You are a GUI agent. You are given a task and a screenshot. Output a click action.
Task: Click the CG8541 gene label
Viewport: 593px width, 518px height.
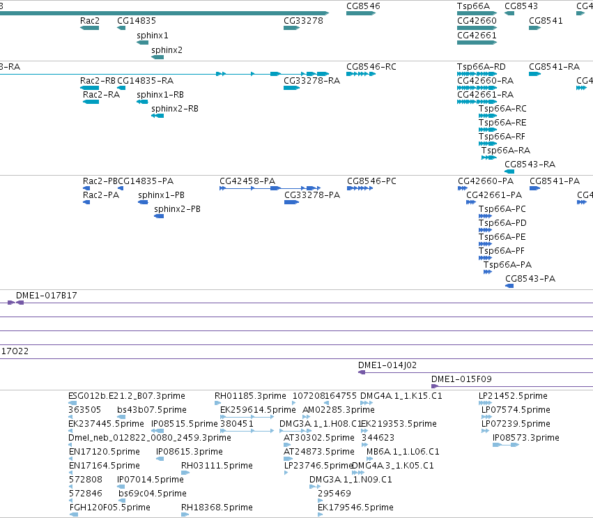(x=546, y=21)
